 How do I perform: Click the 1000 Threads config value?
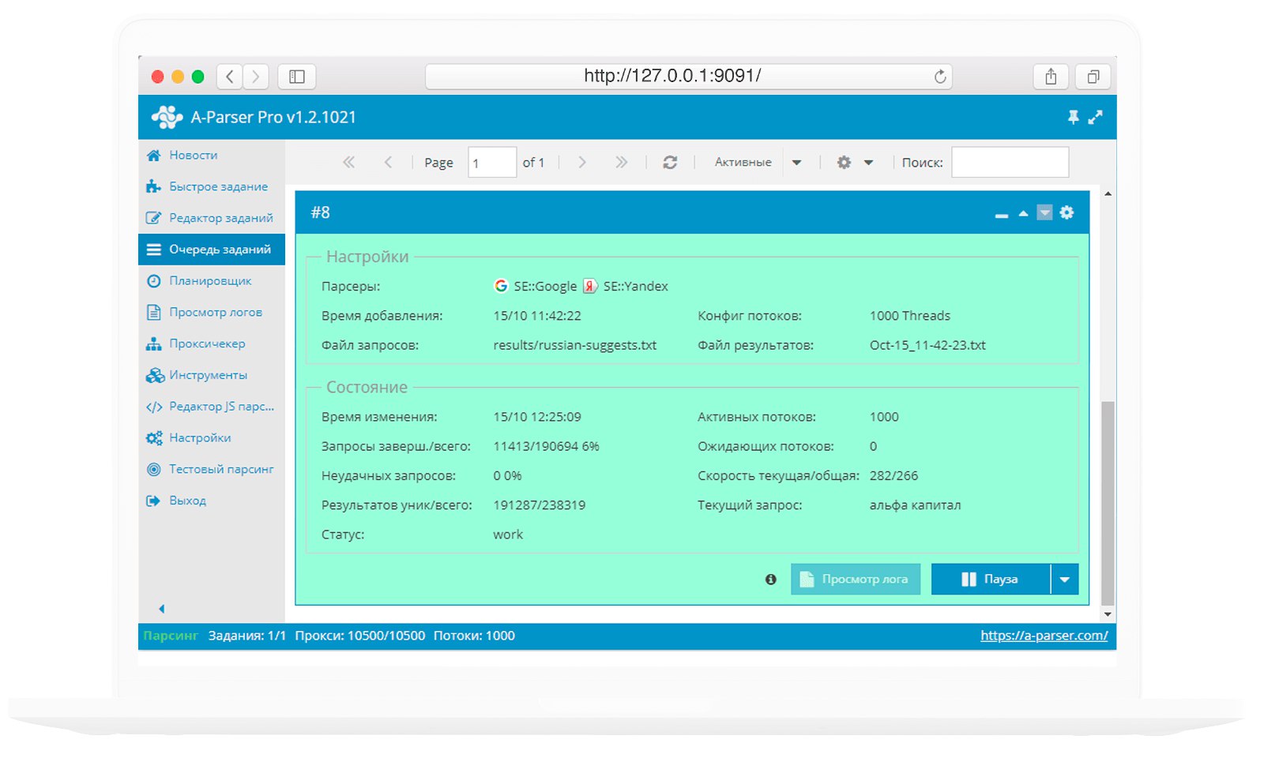(910, 316)
